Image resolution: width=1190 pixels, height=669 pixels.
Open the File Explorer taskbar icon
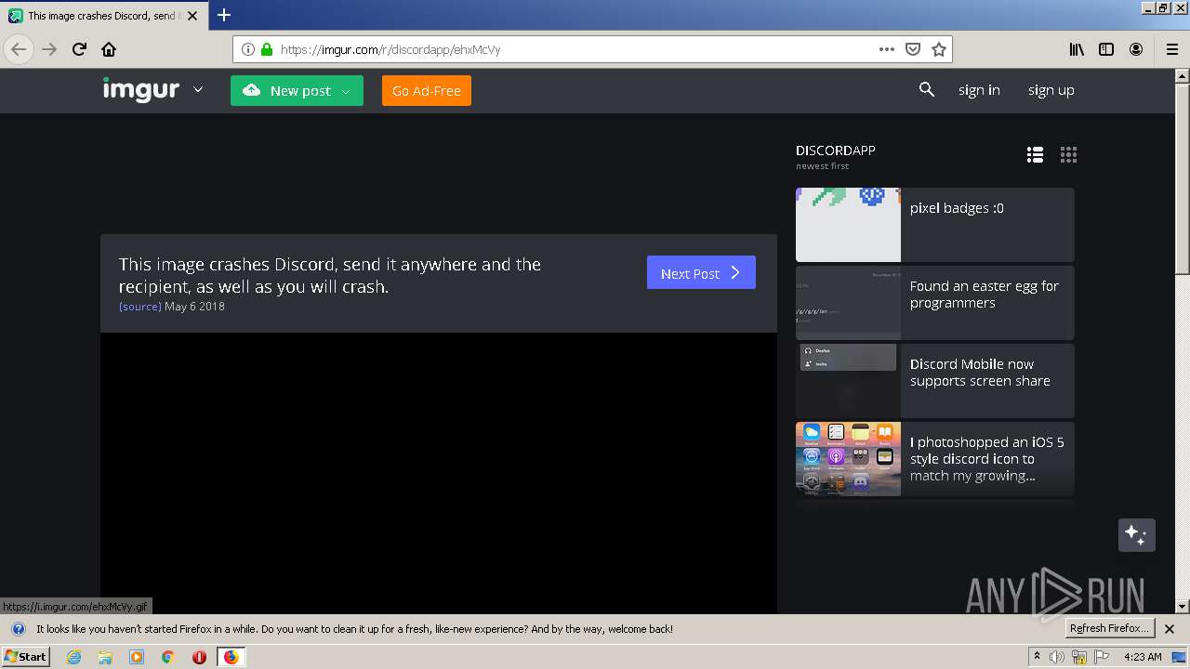[105, 657]
